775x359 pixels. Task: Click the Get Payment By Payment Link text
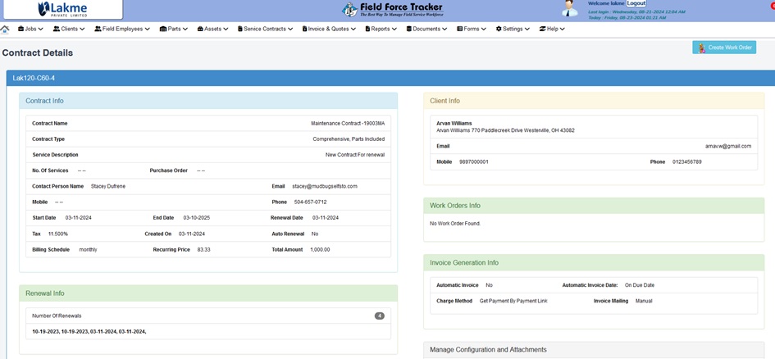(513, 301)
